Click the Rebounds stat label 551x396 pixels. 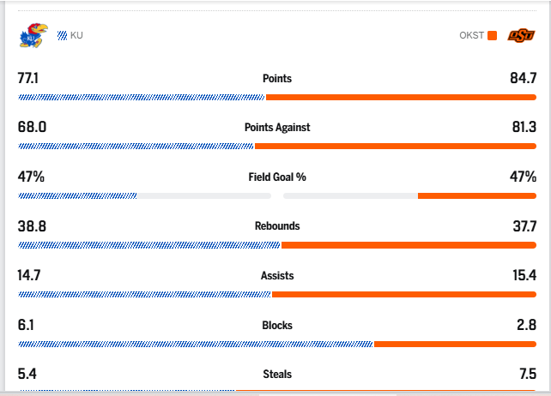point(277,226)
